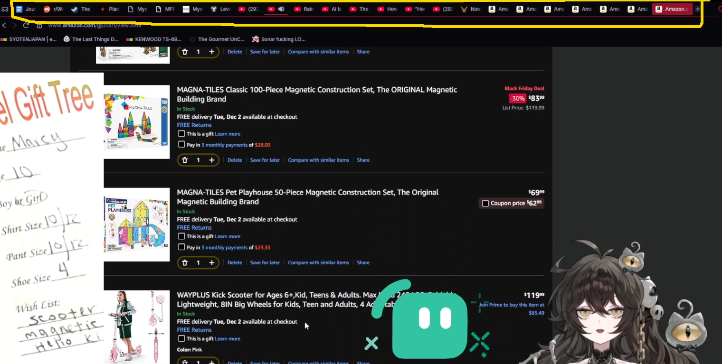Save Pet Playhouse for later
This screenshot has height=364, width=722.
(265, 263)
